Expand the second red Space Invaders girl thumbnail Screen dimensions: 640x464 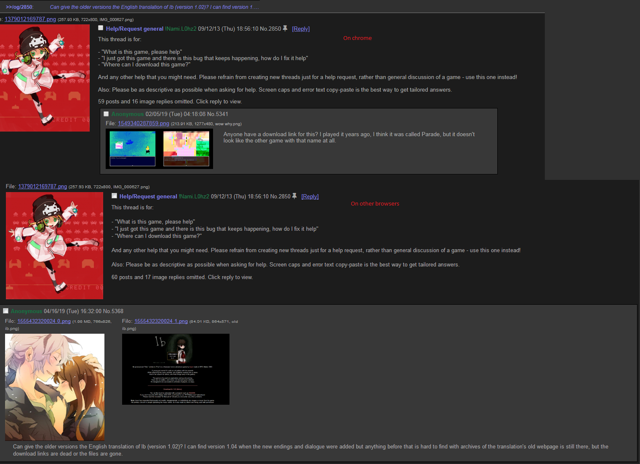(54, 246)
